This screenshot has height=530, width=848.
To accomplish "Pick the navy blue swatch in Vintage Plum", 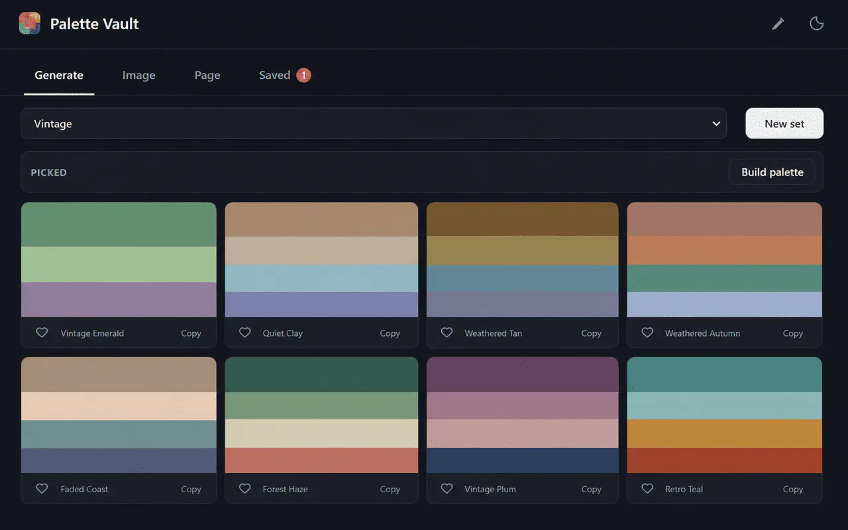I will pos(522,460).
